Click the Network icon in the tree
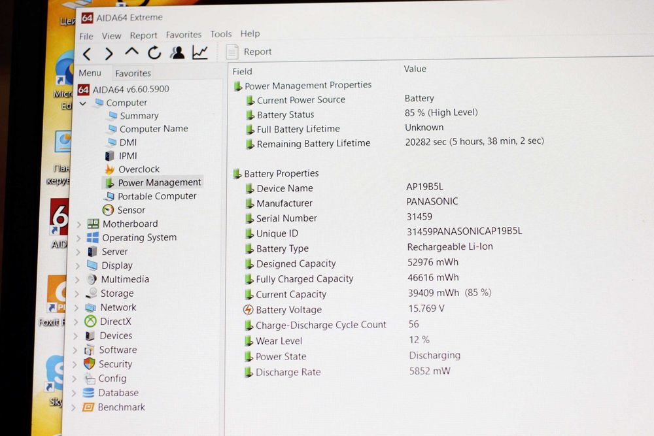This screenshot has height=436, width=654. [x=90, y=308]
